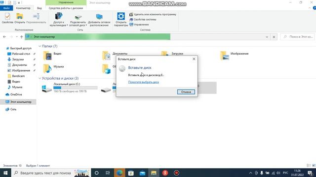Select Документы in the sidebar
Viewport: 316px width, 177px height.
(17, 65)
